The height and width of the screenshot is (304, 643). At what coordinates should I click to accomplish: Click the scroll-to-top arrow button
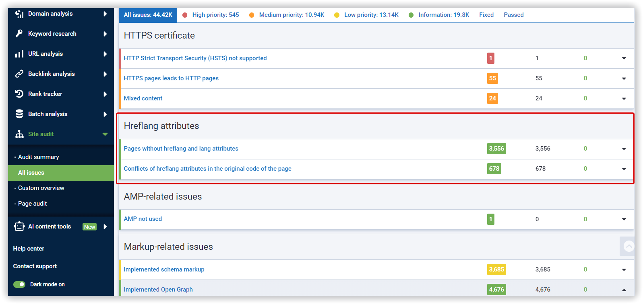(x=628, y=246)
